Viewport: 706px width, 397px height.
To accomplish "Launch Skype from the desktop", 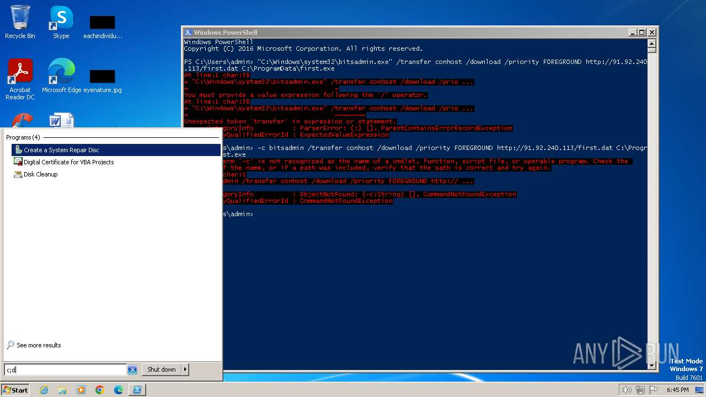I will tap(61, 22).
